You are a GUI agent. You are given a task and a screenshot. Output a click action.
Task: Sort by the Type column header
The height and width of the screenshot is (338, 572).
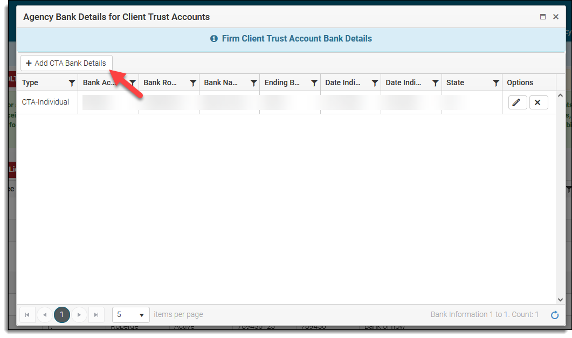tap(30, 83)
